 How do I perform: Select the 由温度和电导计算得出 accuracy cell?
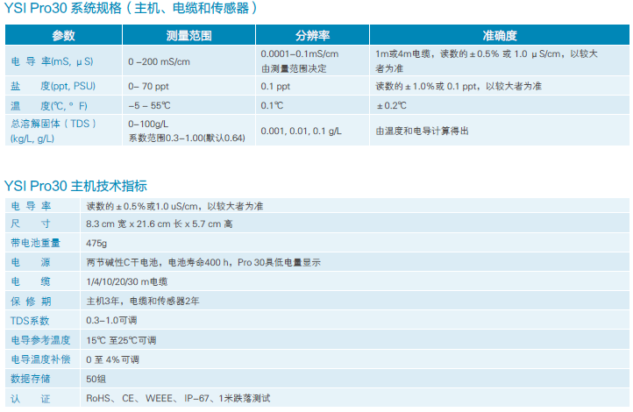tap(422, 131)
